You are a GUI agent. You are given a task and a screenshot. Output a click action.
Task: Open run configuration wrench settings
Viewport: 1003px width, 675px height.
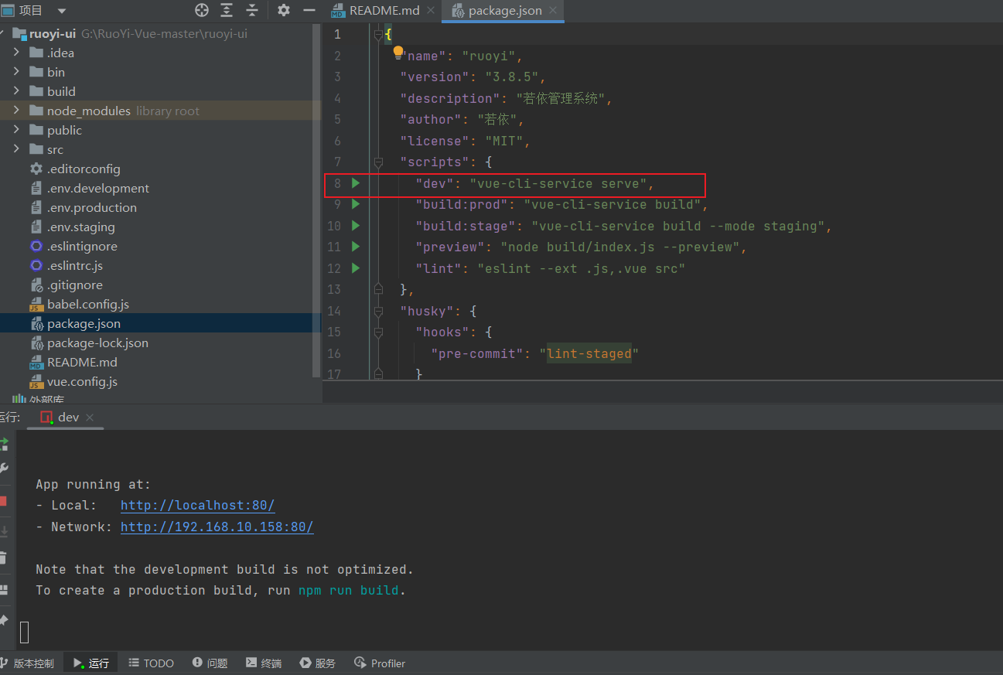tap(4, 468)
